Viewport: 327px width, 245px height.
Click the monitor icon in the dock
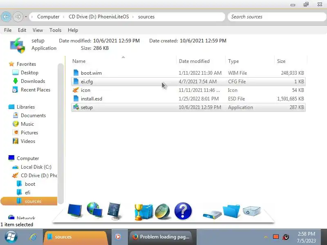[75, 211]
